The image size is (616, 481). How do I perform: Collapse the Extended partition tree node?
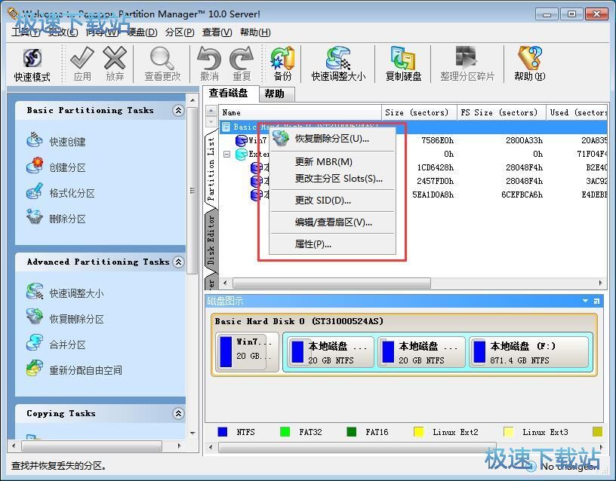pyautogui.click(x=227, y=155)
